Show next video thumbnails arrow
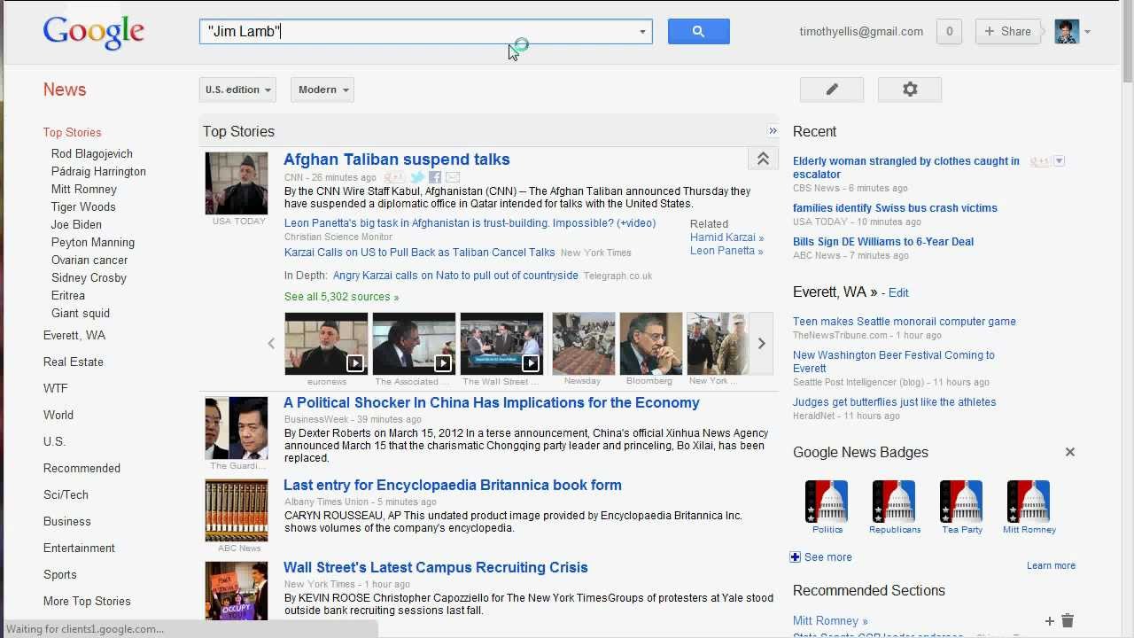The height and width of the screenshot is (638, 1134). [761, 344]
